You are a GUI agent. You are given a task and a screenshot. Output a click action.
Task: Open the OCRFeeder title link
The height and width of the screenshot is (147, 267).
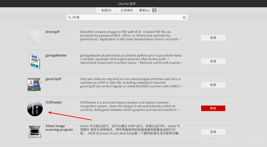pos(54,103)
